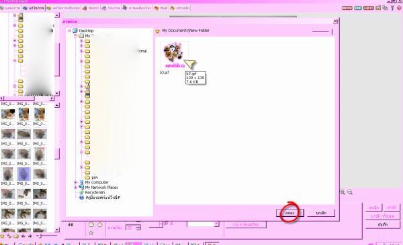
Task: Click the circled OK (ตกลง) button
Action: click(x=290, y=213)
